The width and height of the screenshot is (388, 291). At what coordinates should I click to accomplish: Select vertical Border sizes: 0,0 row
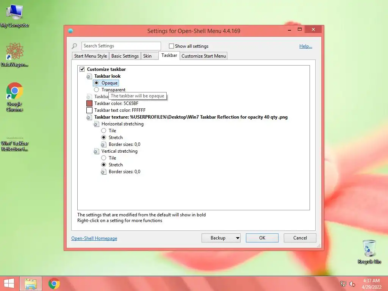[124, 172]
